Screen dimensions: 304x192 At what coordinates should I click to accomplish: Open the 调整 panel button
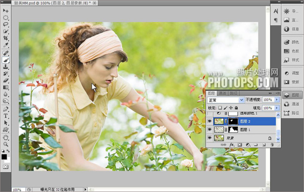click(x=292, y=73)
